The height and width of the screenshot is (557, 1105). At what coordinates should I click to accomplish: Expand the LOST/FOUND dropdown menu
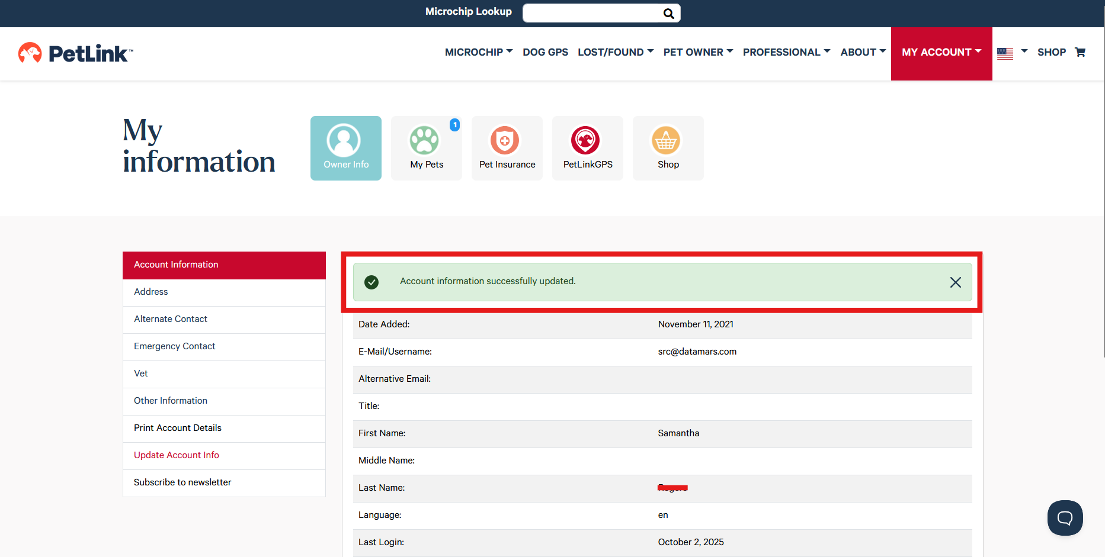[616, 52]
